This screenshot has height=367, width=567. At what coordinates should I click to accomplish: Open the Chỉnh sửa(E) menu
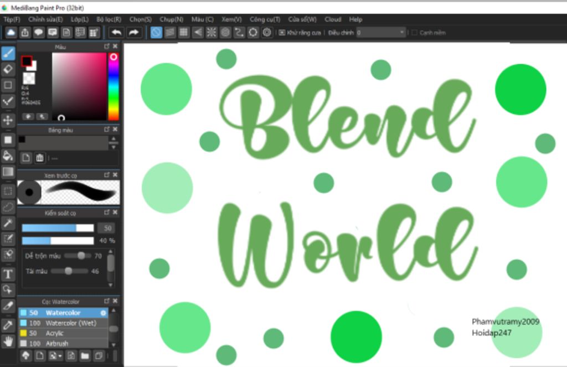pyautogui.click(x=45, y=19)
